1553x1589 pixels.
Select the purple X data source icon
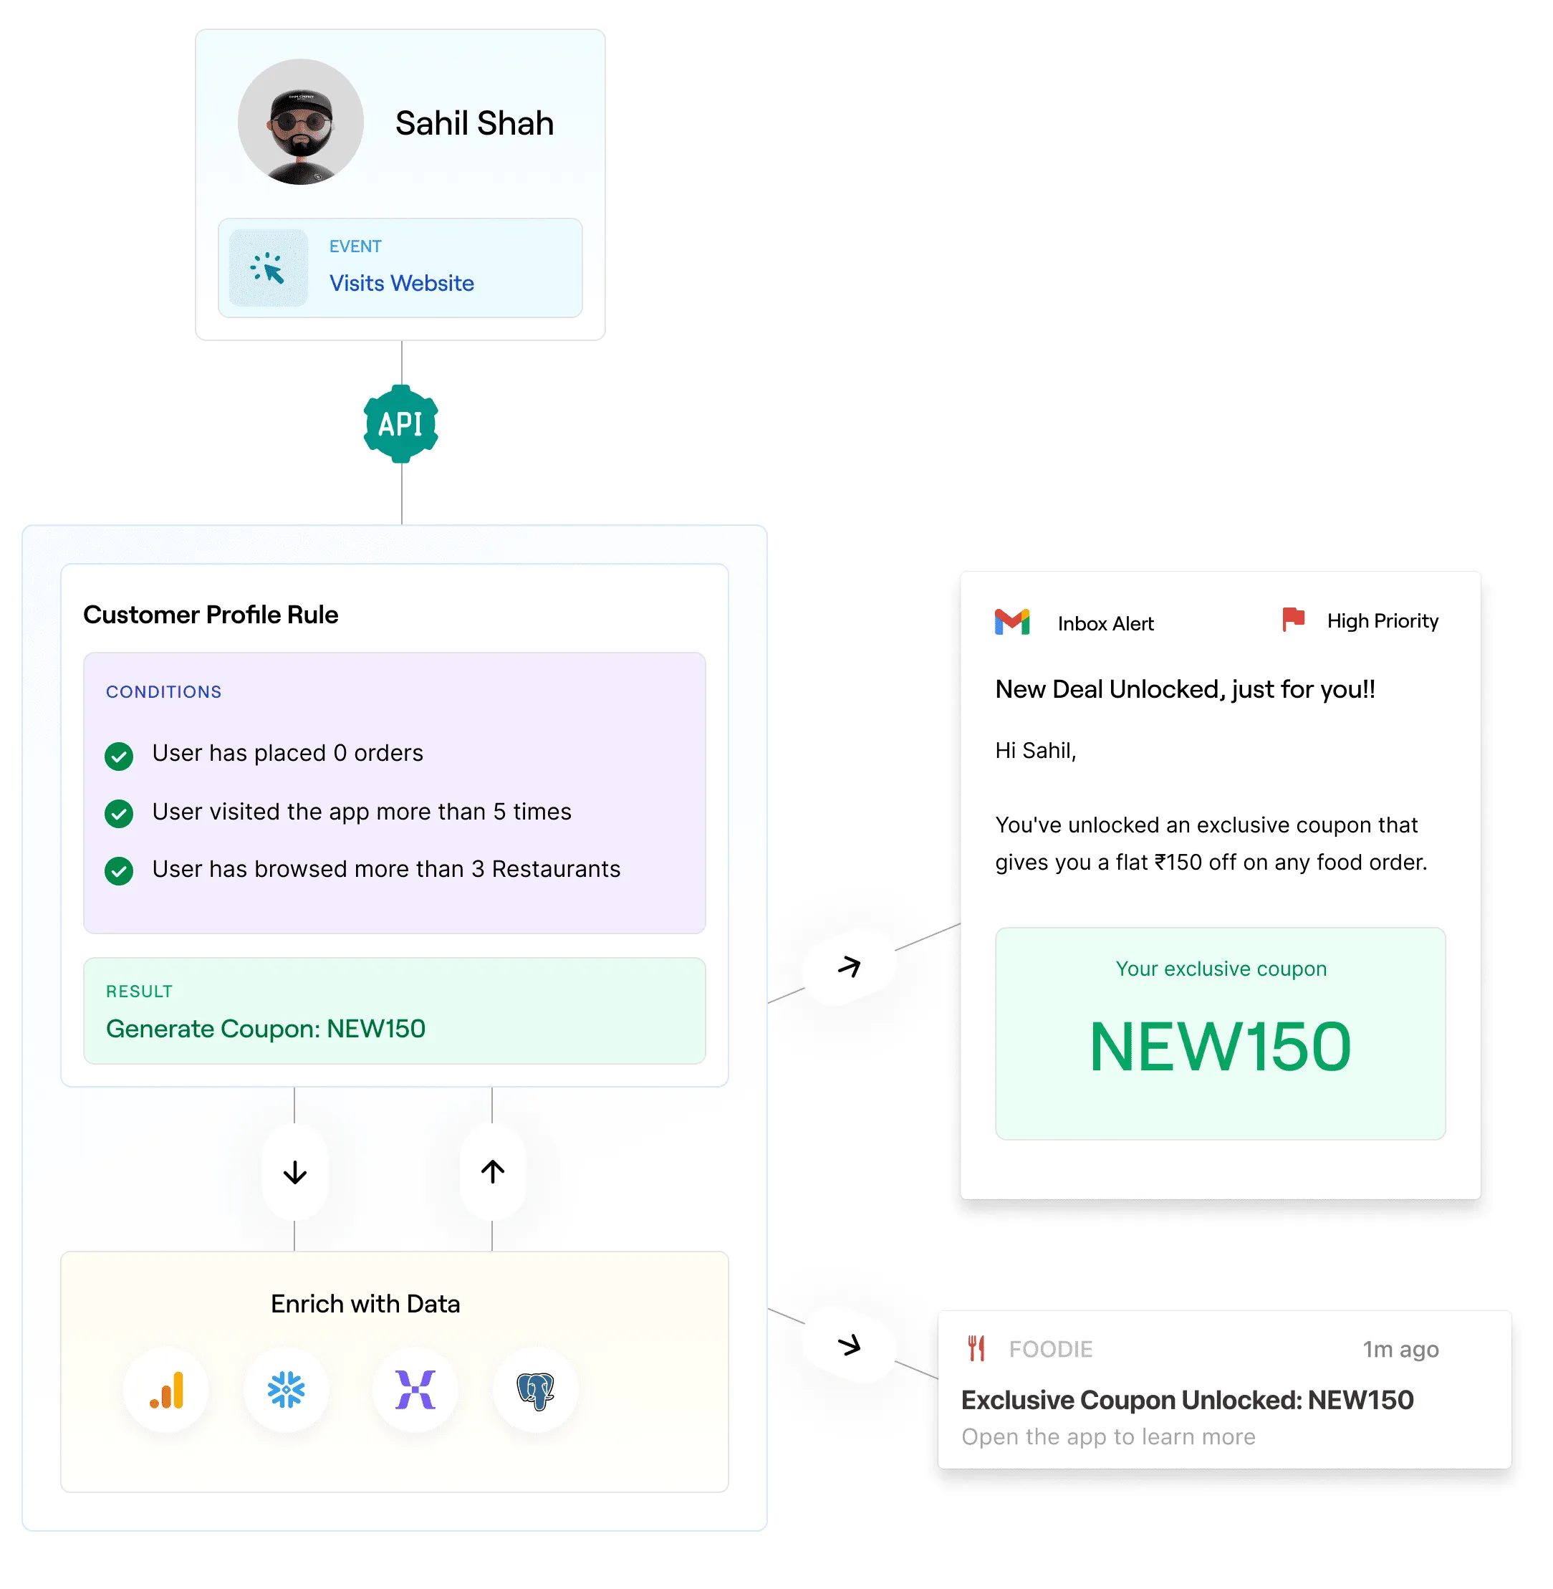pos(415,1390)
